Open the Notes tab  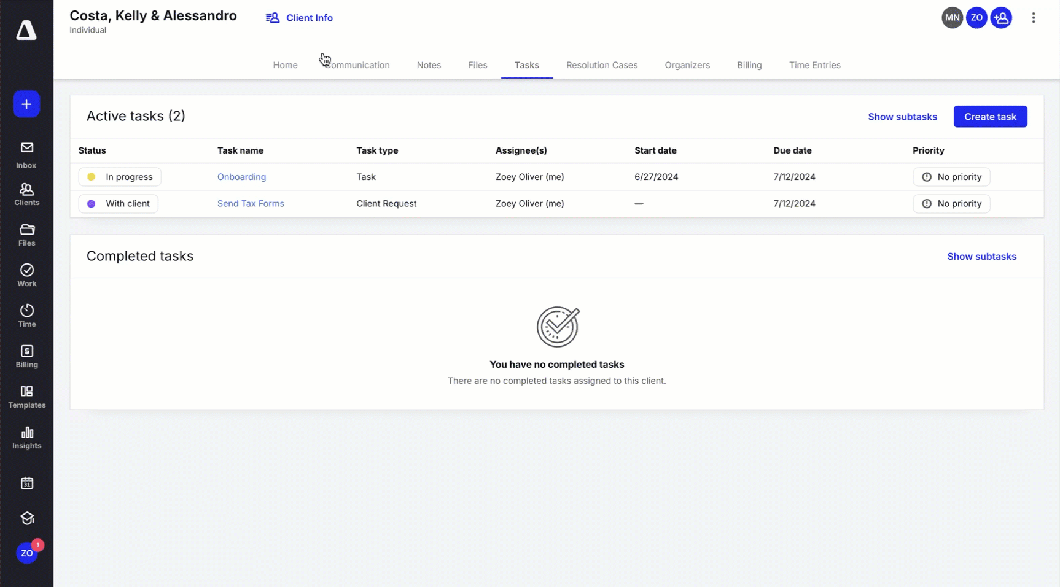coord(429,65)
